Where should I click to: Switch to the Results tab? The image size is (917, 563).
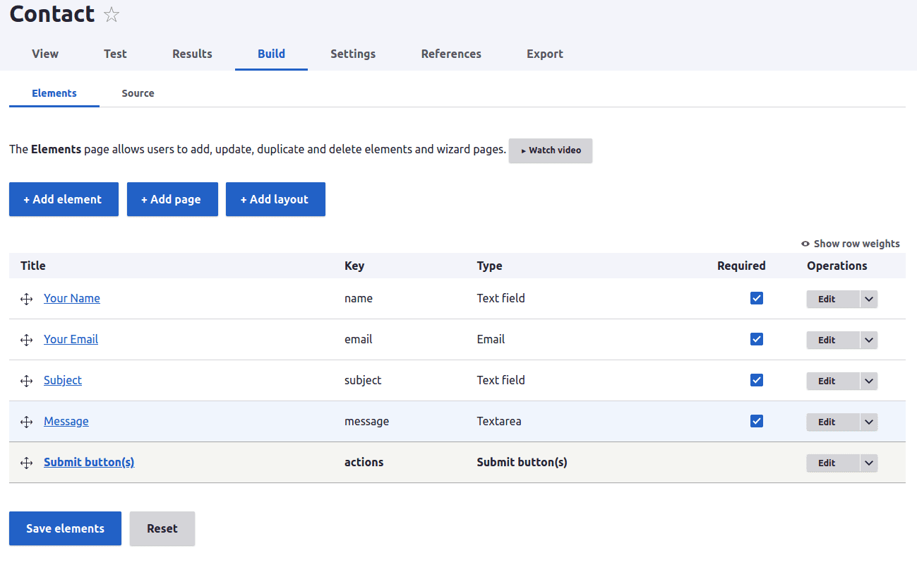click(192, 54)
